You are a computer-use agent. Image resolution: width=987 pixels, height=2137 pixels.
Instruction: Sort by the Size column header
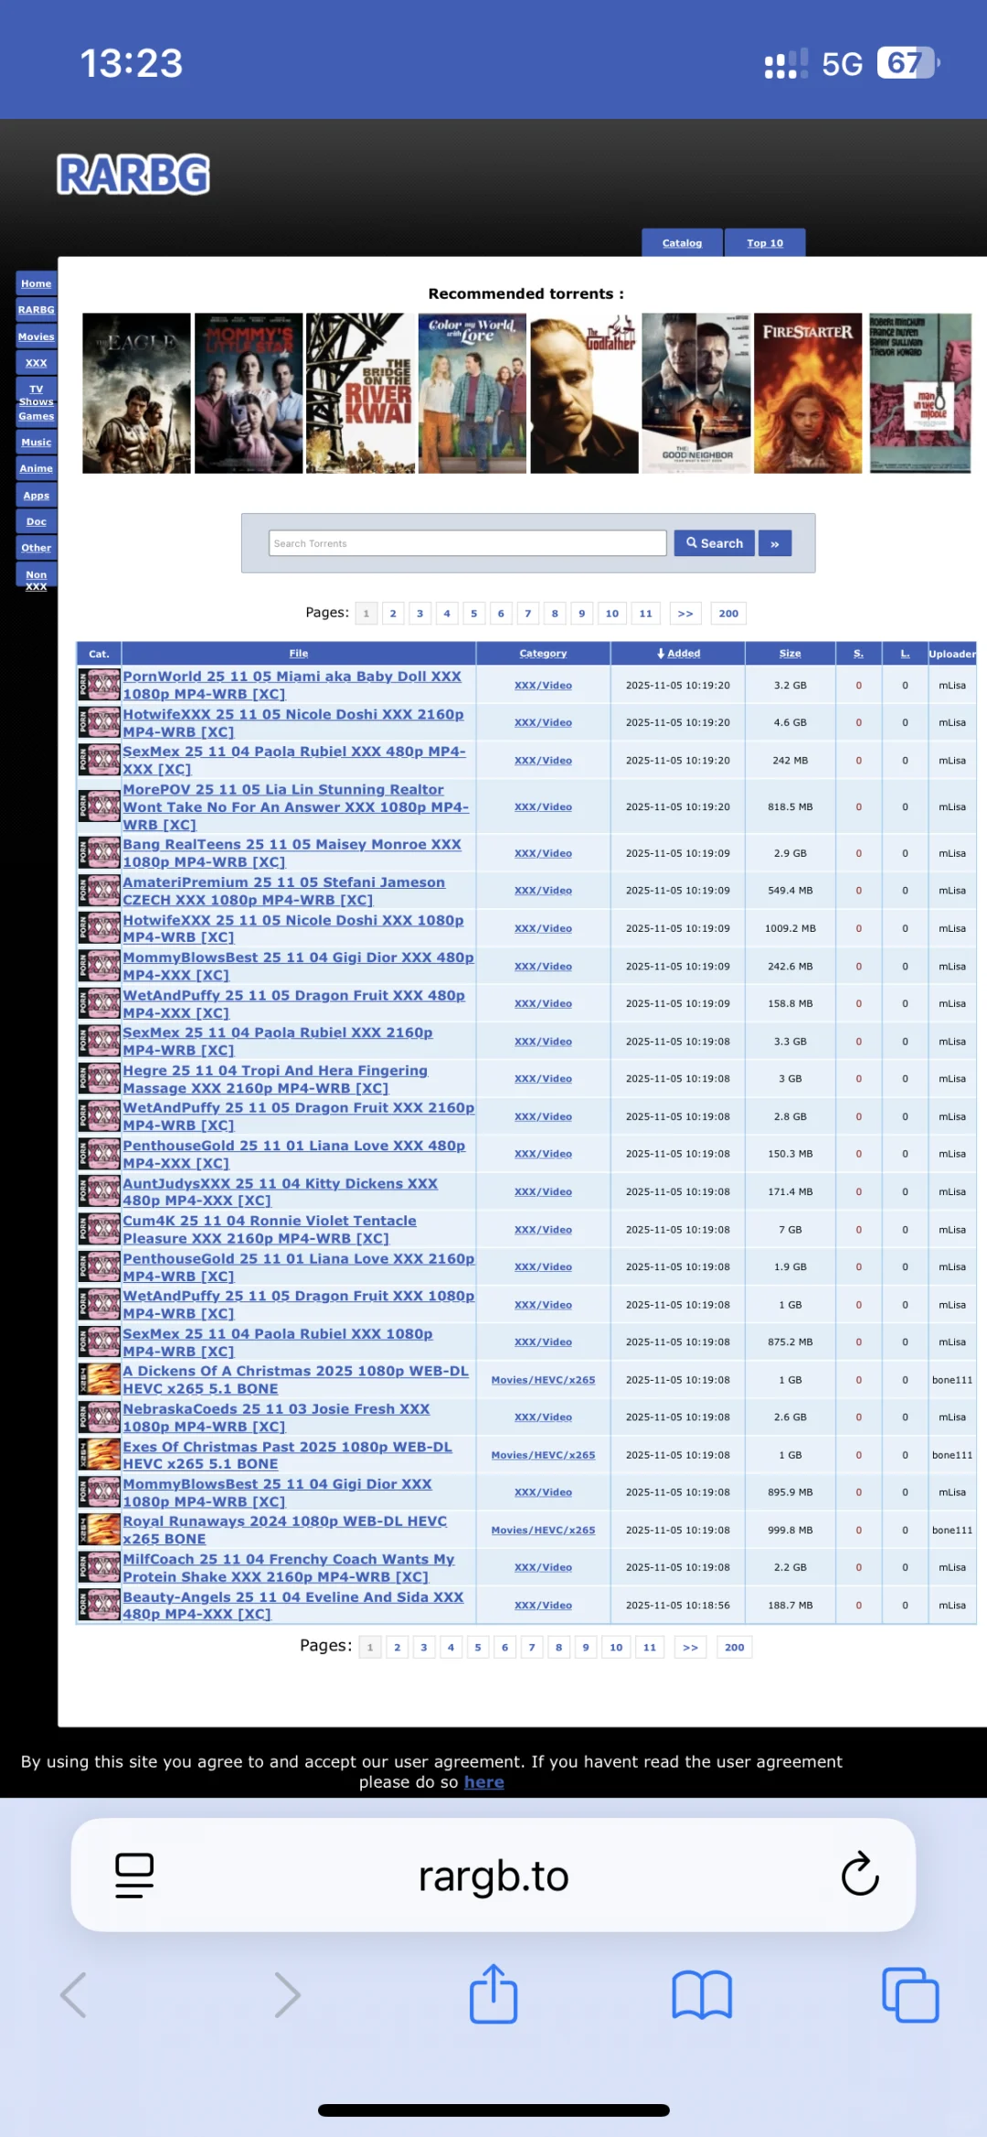(x=791, y=653)
